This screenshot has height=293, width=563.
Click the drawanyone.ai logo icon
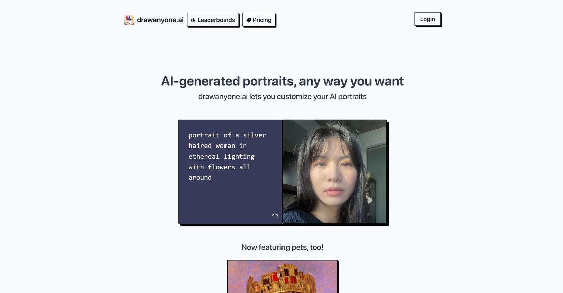coord(129,20)
